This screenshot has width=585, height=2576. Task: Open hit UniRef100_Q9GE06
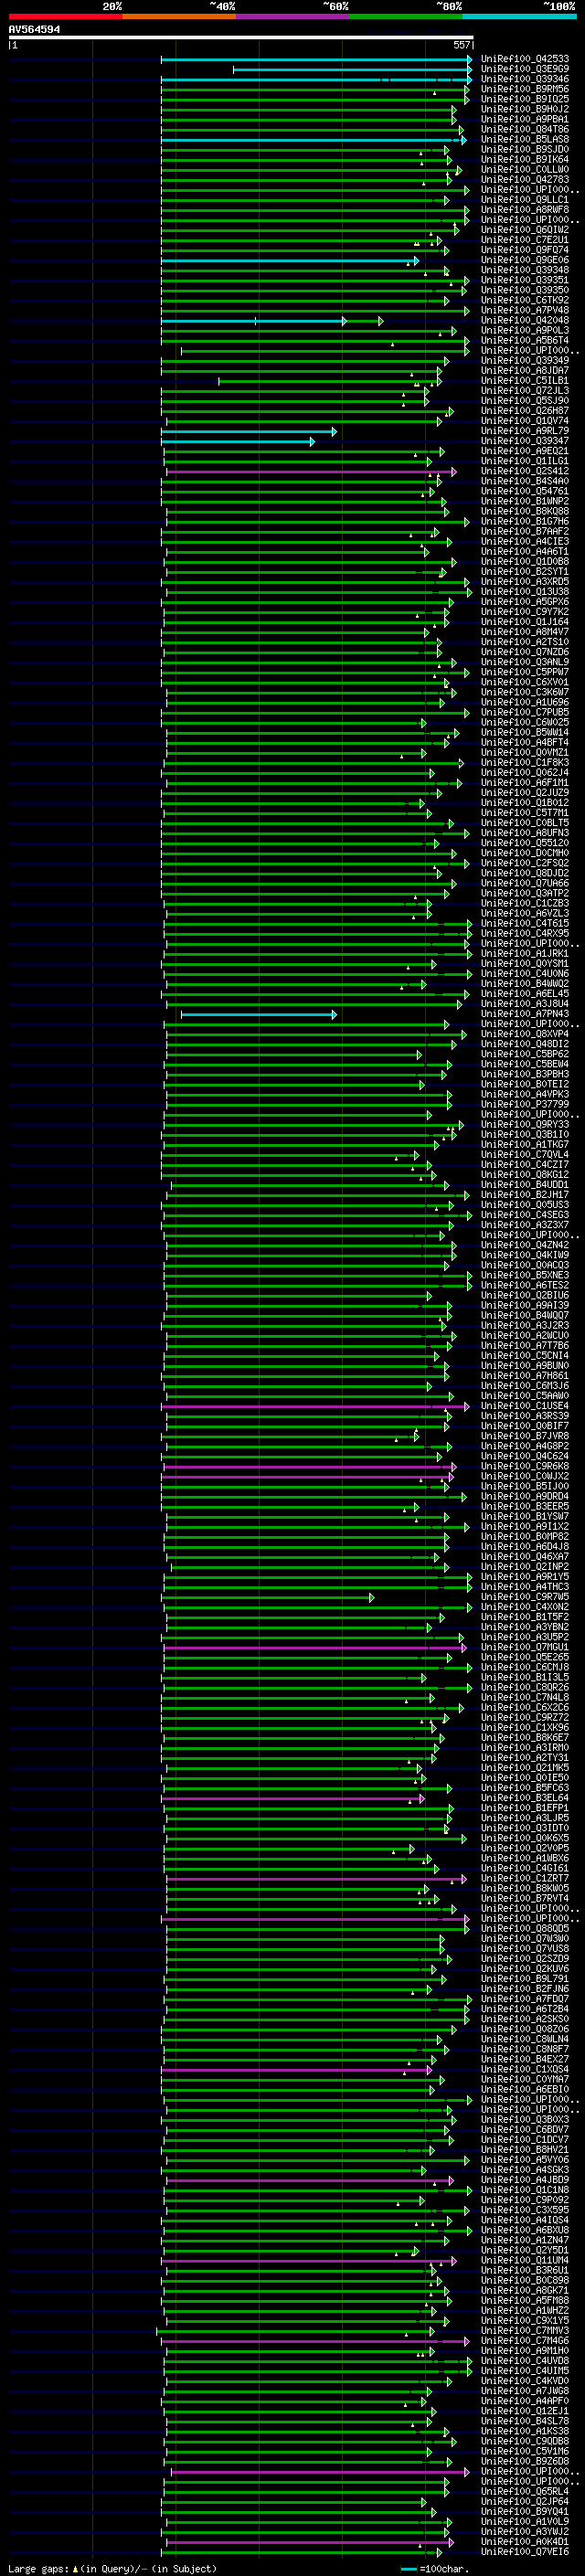(x=525, y=260)
